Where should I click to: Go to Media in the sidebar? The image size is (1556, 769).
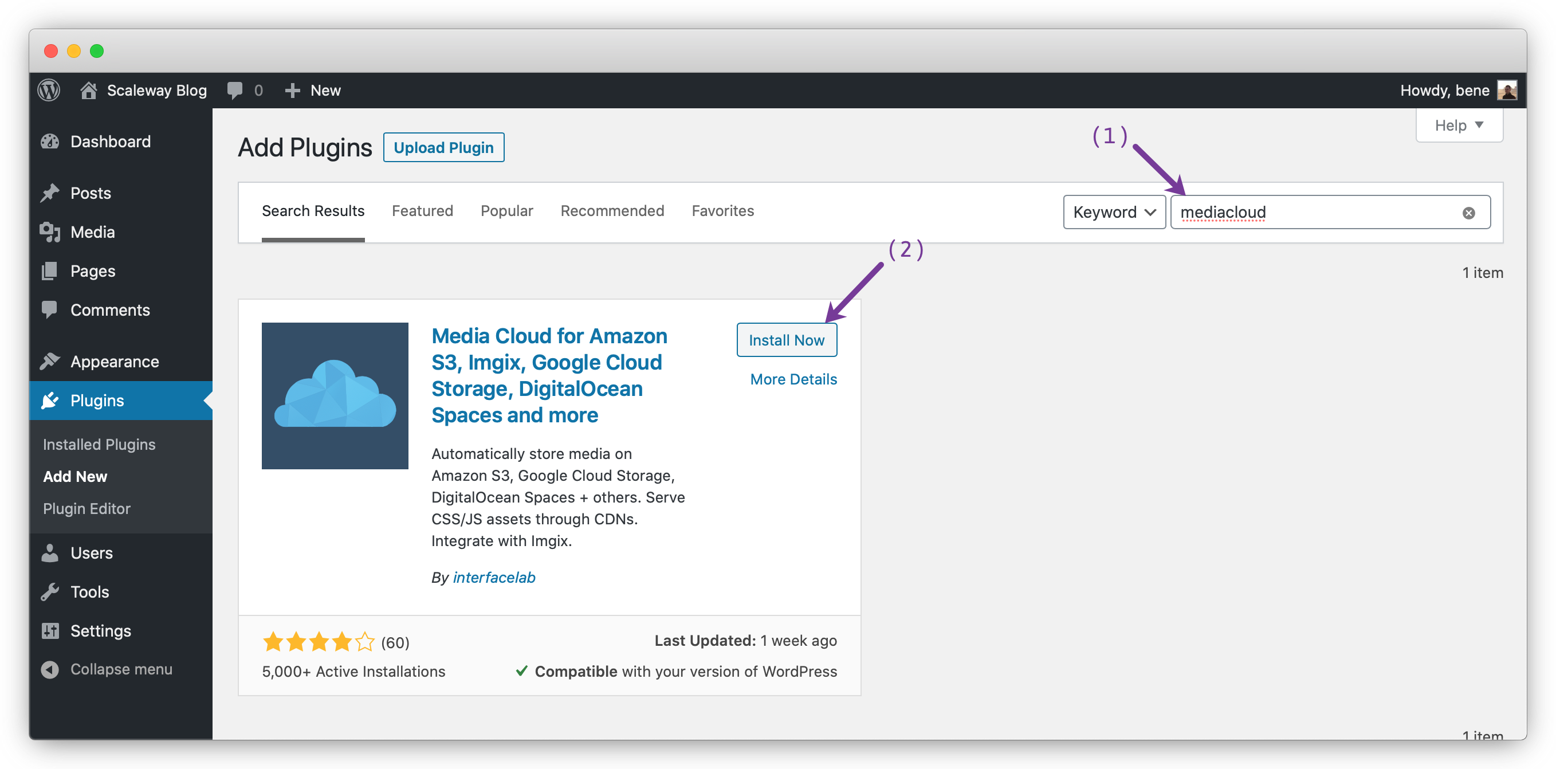pyautogui.click(x=92, y=232)
